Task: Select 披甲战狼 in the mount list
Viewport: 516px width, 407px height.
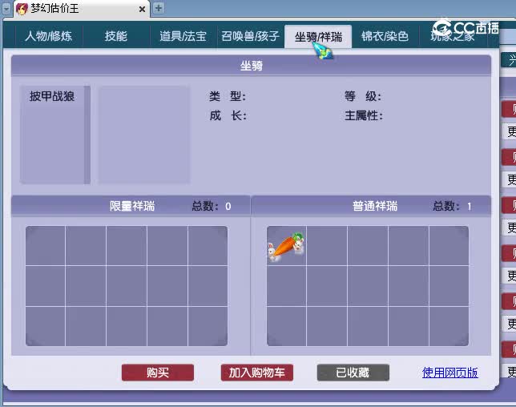Action: [x=52, y=96]
